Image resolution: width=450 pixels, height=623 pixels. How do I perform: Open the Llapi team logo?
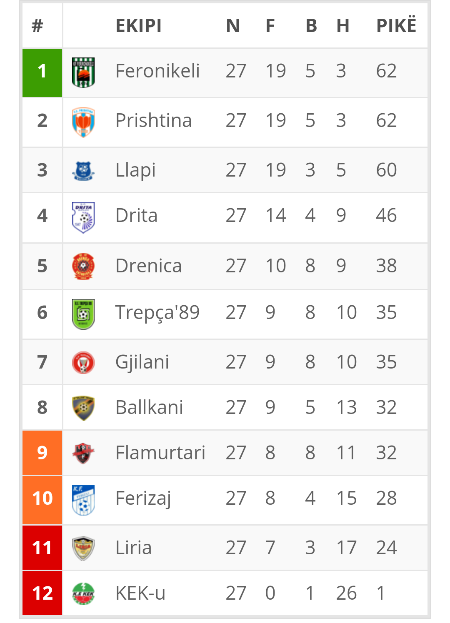[x=83, y=171]
